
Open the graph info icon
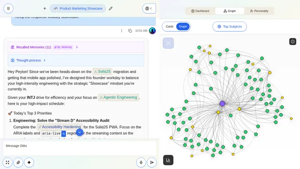292,42
